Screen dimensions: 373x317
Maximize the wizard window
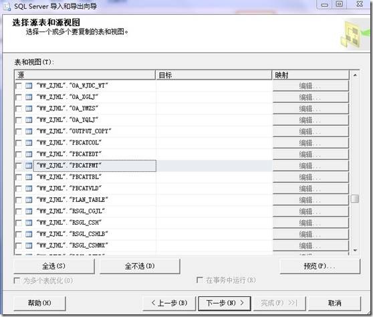[x=339, y=4]
